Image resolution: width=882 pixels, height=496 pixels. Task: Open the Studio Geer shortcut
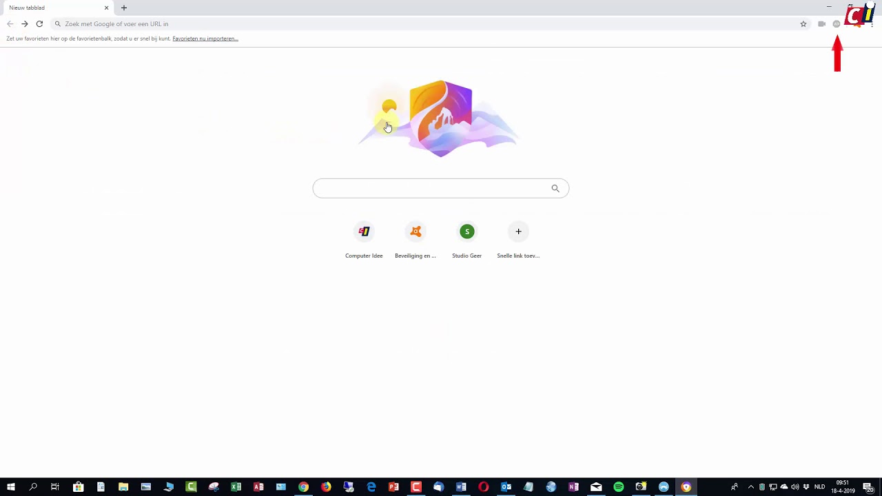click(x=467, y=240)
